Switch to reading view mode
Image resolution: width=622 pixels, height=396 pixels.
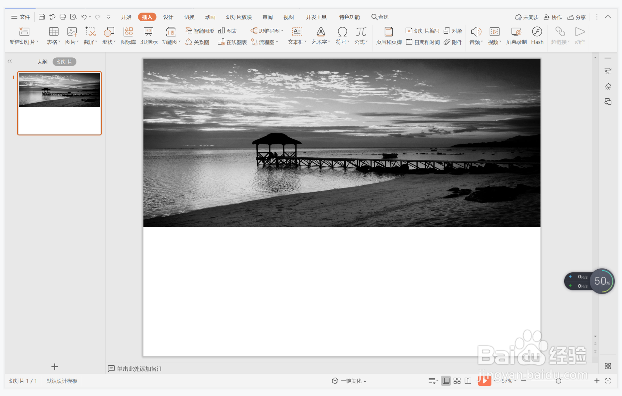[468, 381]
